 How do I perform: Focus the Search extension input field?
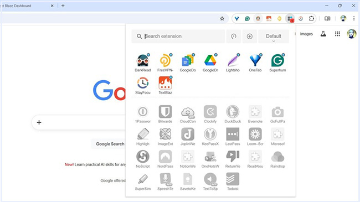point(178,37)
